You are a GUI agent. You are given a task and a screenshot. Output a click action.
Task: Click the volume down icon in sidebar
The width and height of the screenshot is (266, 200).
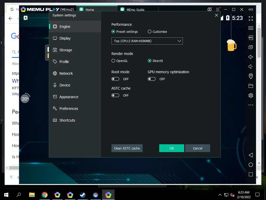pos(251,66)
